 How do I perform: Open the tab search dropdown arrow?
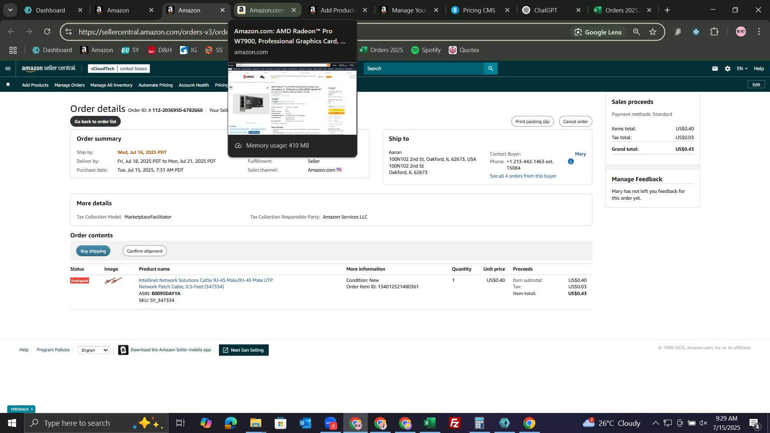coord(10,10)
